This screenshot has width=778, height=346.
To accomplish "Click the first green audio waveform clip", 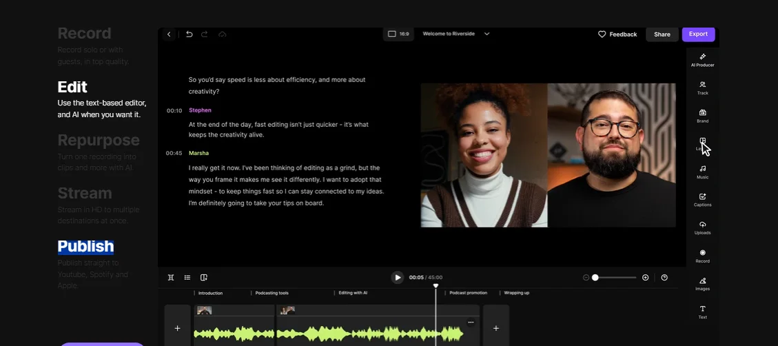I will coord(234,334).
